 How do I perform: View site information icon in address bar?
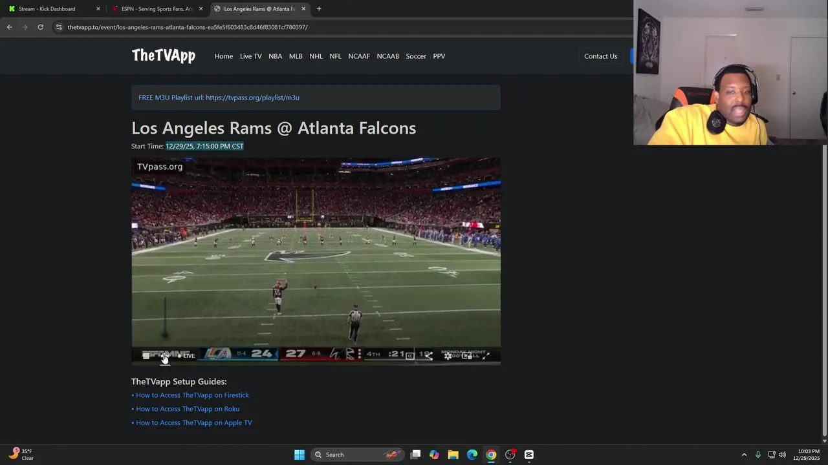[59, 27]
